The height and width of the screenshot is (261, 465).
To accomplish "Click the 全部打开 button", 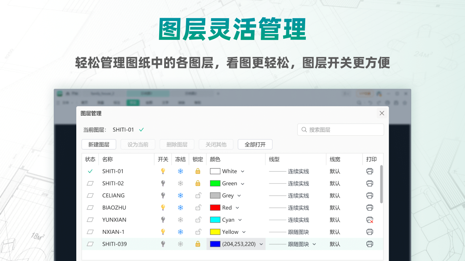I will tap(255, 144).
